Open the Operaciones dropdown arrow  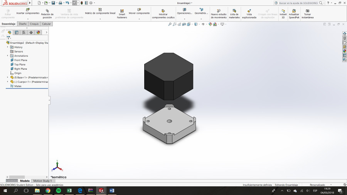(184, 19)
